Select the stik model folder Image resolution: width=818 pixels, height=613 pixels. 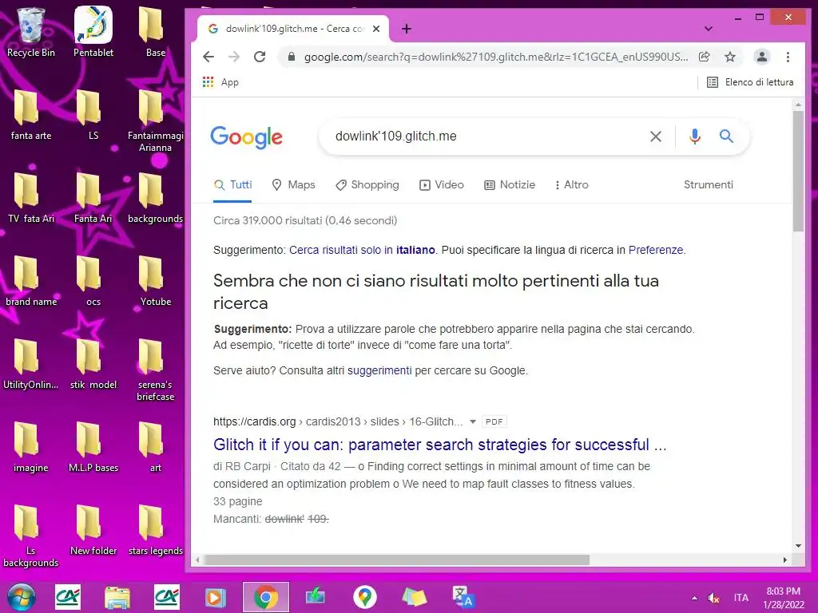point(93,364)
